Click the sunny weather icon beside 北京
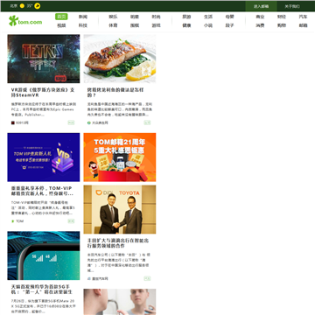 tap(22, 6)
